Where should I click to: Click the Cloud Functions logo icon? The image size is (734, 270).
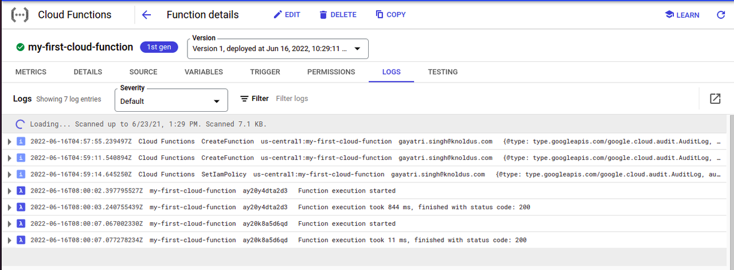tap(20, 15)
